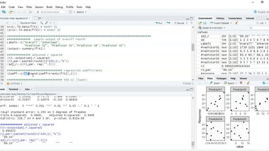Open the Addins dropdown
Viewport: 269px width, 151px height.
click(81, 12)
